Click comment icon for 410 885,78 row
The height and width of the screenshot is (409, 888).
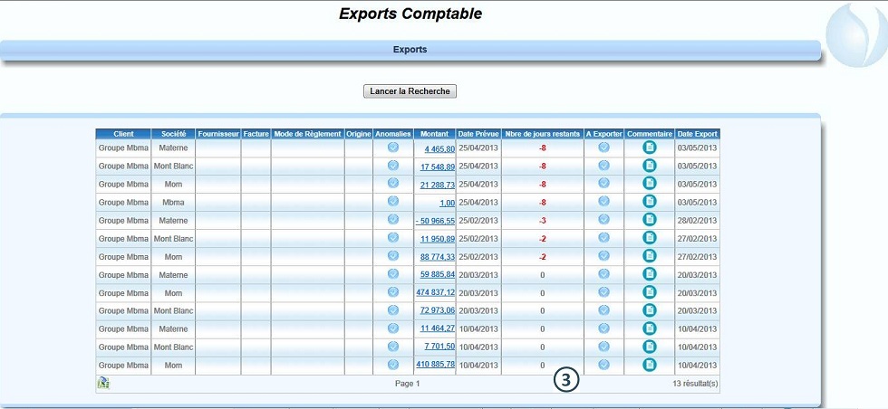coord(649,365)
